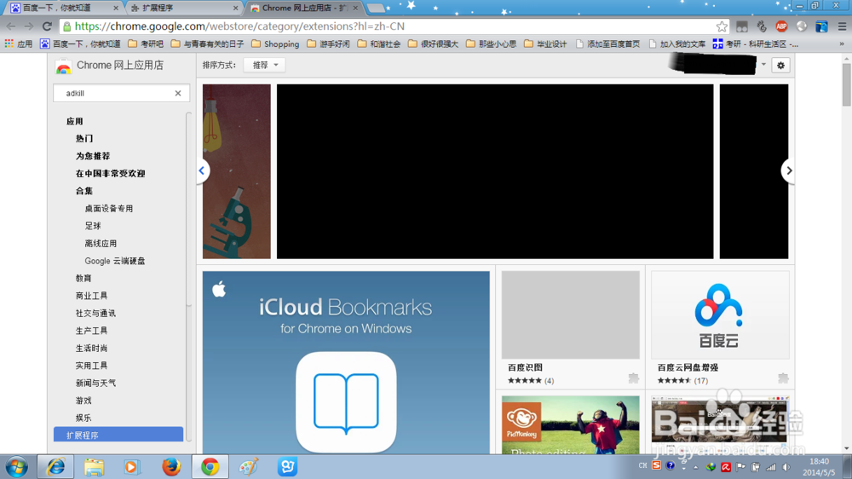Open the iCloud Bookmarks extension tile
Screen dimensions: 852x479
point(346,362)
